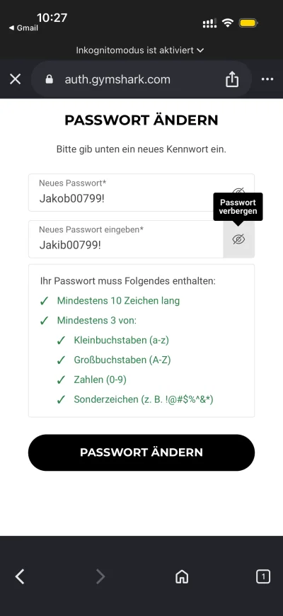Hide the confirmation password with eye icon
Image resolution: width=283 pixels, height=616 pixels.
point(238,239)
